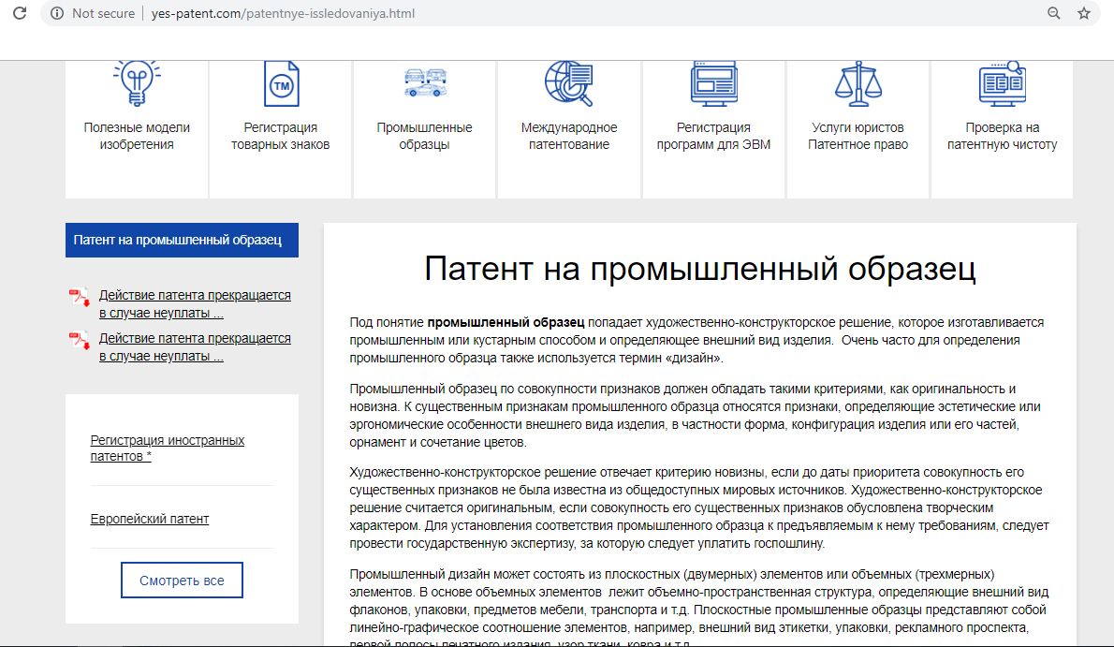Click the monitor icon for software registration
The image size is (1114, 647).
(x=714, y=83)
